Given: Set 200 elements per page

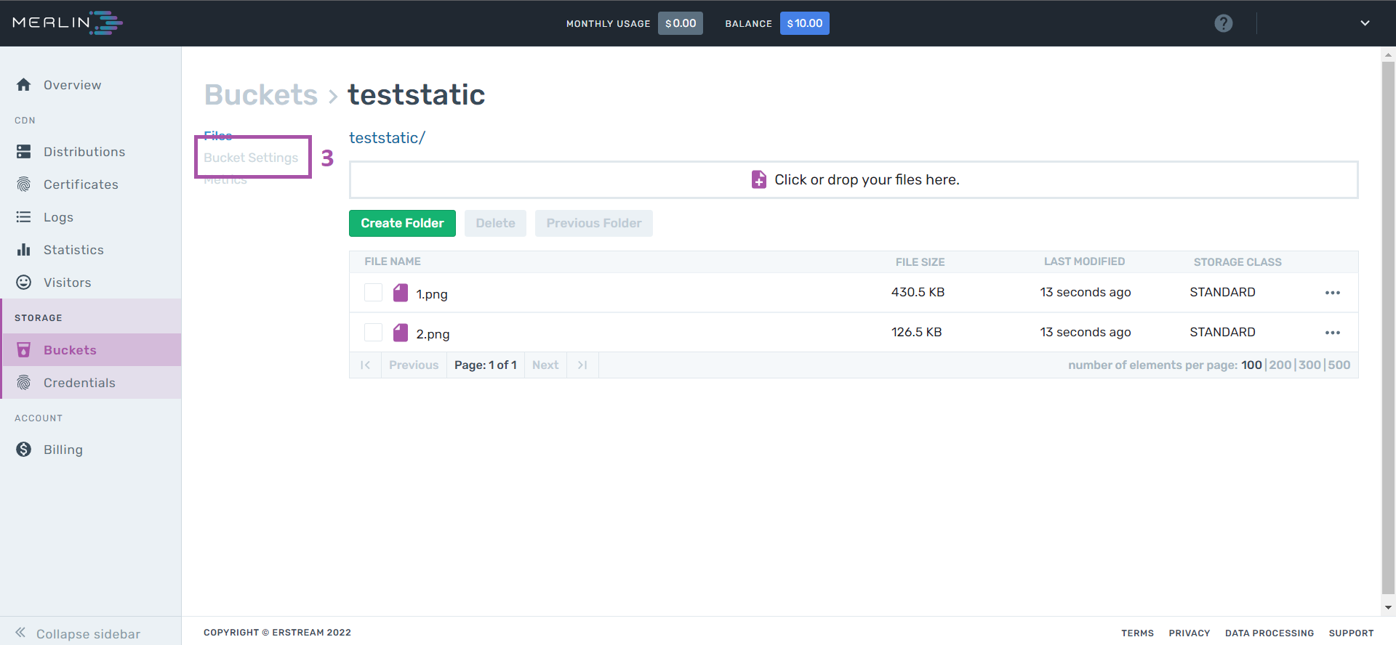Looking at the screenshot, I should (x=1280, y=365).
